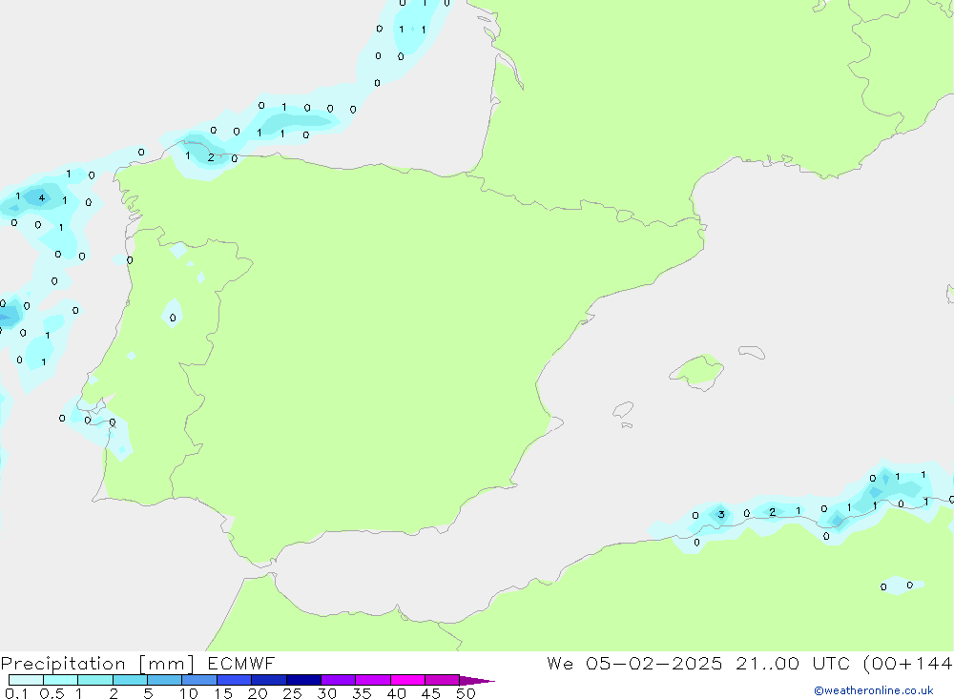Viewport: 954px width, 699px height.
Task: Pick the 45–50 mm legend swatch
Action: [x=443, y=680]
